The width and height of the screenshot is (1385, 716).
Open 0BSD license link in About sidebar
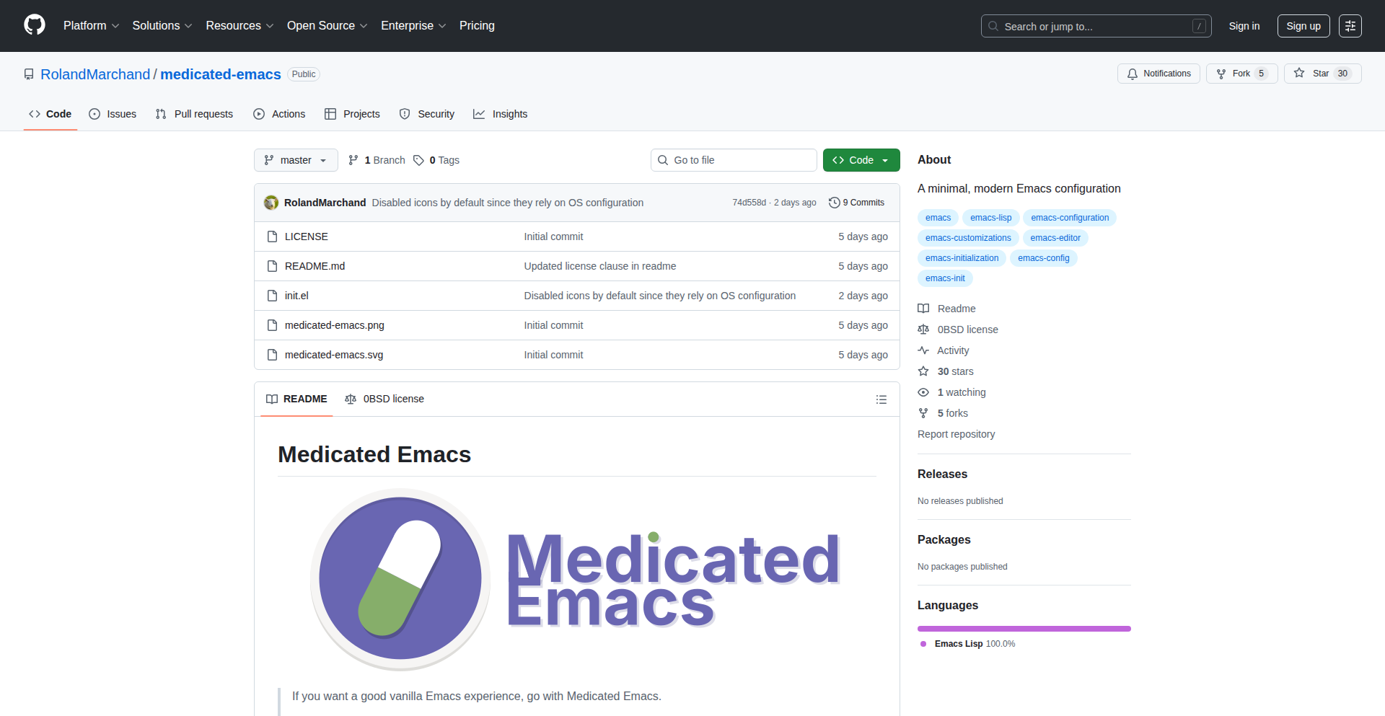point(958,330)
